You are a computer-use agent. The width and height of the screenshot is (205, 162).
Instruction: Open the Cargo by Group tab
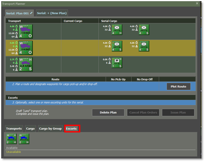[50, 129]
